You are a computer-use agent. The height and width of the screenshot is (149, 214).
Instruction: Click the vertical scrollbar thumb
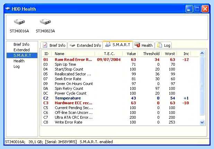(202, 86)
